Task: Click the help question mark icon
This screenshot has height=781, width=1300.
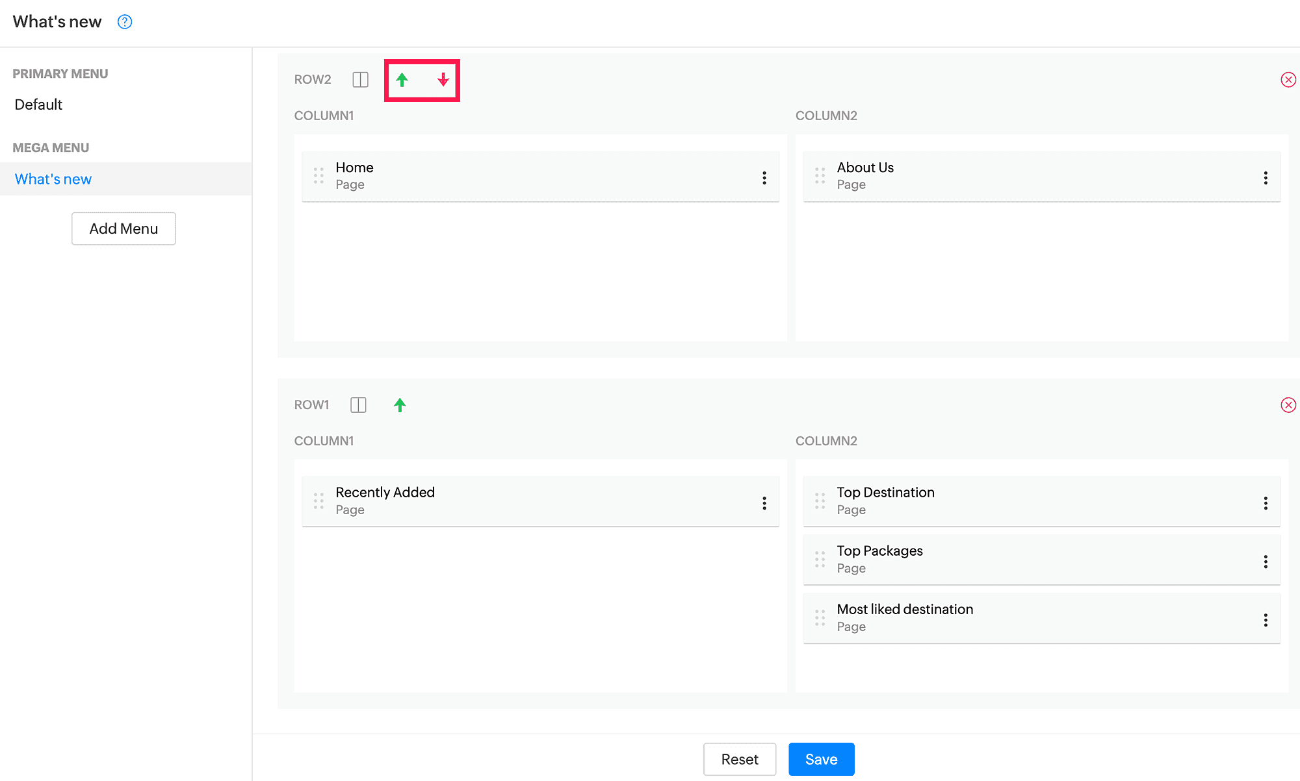Action: point(125,22)
